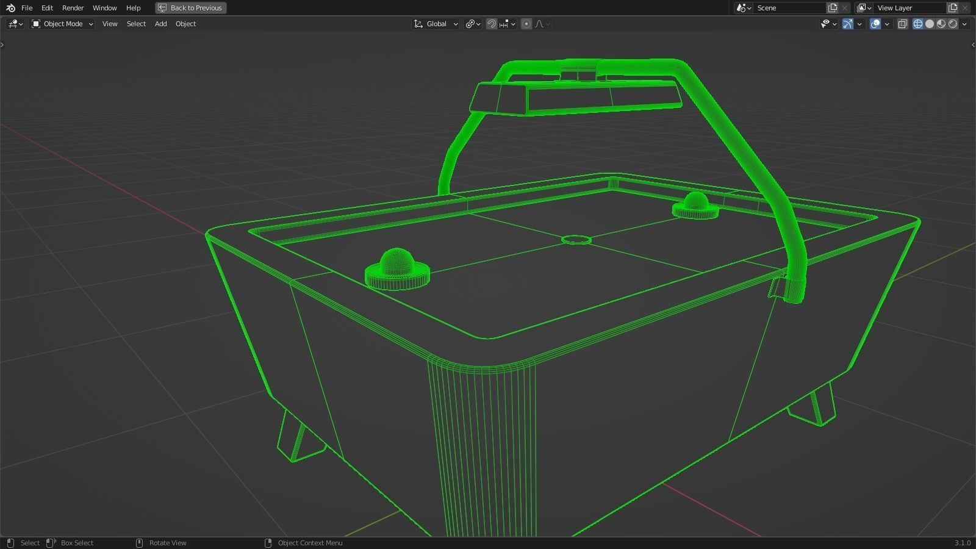Toggle X-Ray viewport mode
The width and height of the screenshot is (976, 549).
click(x=904, y=24)
